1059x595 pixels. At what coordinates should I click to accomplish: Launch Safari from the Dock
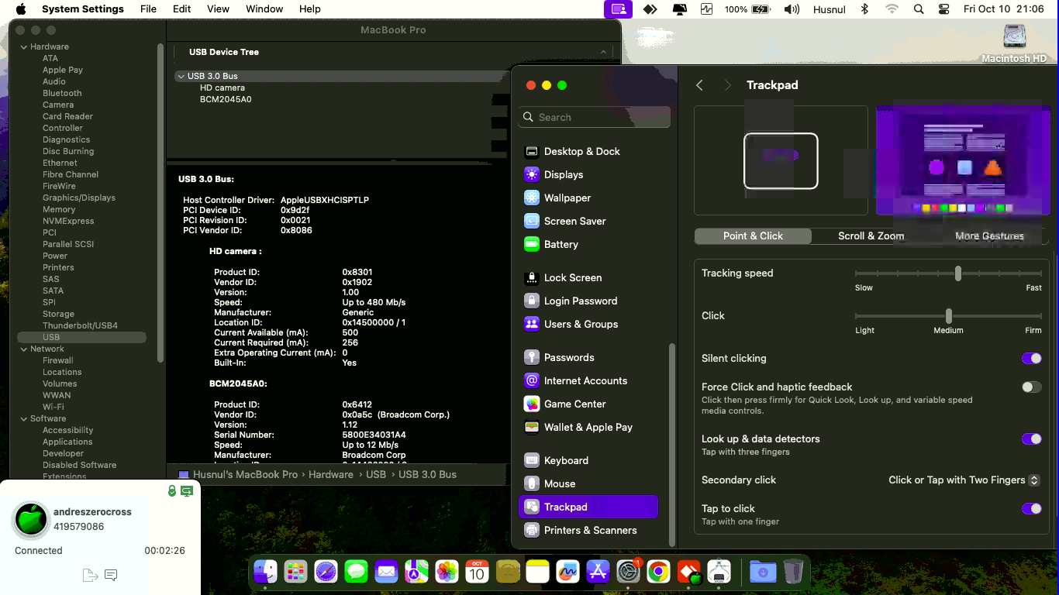coord(326,573)
